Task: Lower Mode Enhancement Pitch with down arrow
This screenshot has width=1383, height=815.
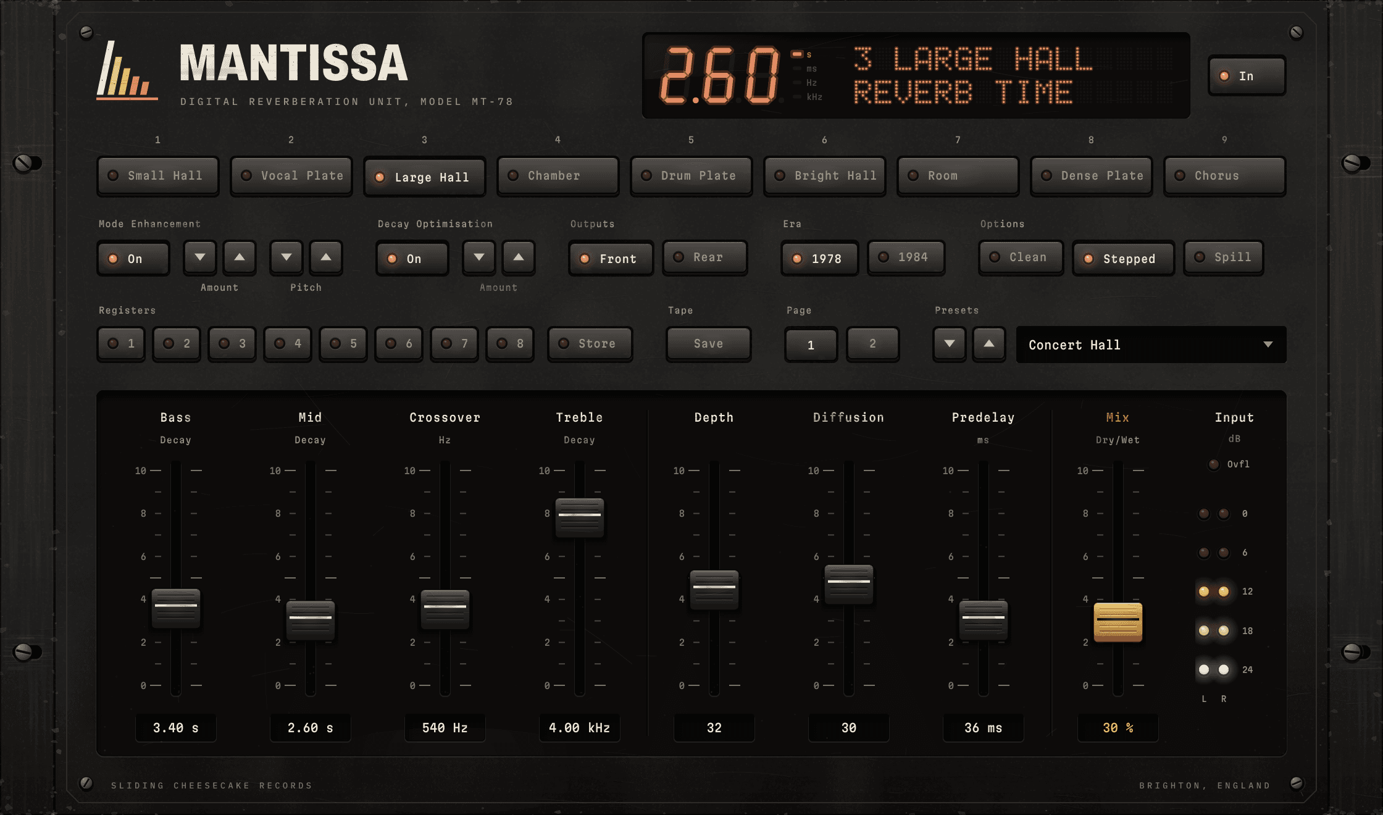Action: coord(286,257)
